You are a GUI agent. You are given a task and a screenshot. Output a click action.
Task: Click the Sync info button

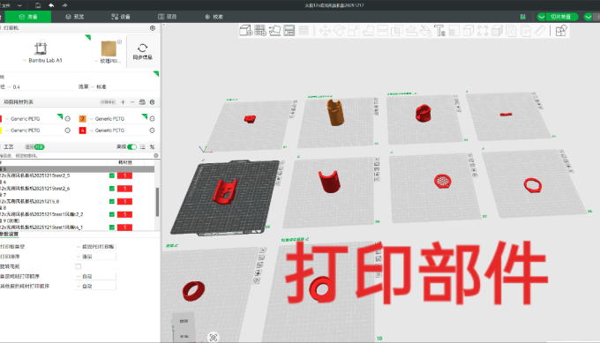[x=142, y=51]
